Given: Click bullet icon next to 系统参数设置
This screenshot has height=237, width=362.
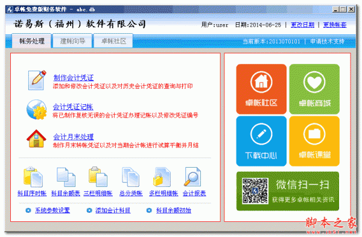Looking at the screenshot, I should pyautogui.click(x=28, y=210).
